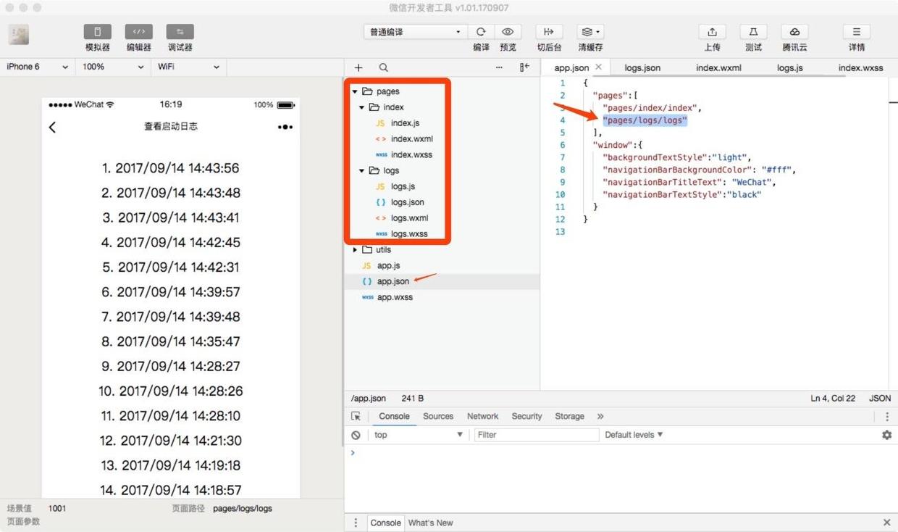This screenshot has width=898, height=532.
Task: Open the WiFi network dropdown
Action: 188,67
